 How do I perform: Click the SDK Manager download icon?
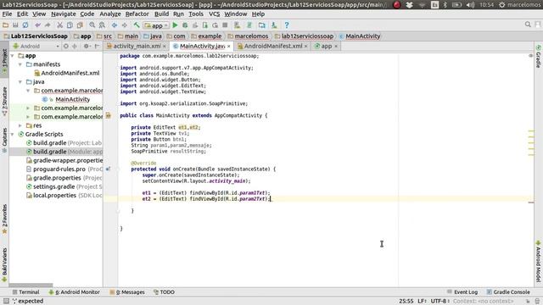274,25
